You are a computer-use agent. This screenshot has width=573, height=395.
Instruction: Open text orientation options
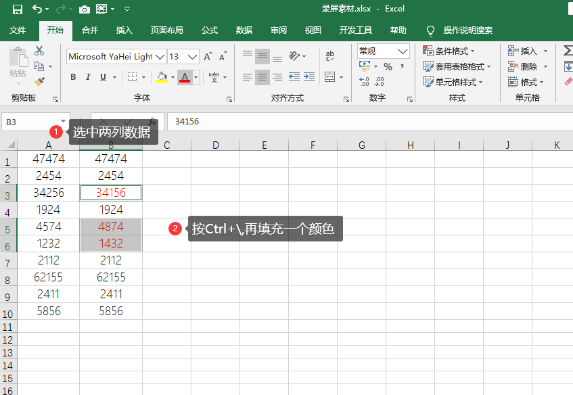click(x=297, y=56)
